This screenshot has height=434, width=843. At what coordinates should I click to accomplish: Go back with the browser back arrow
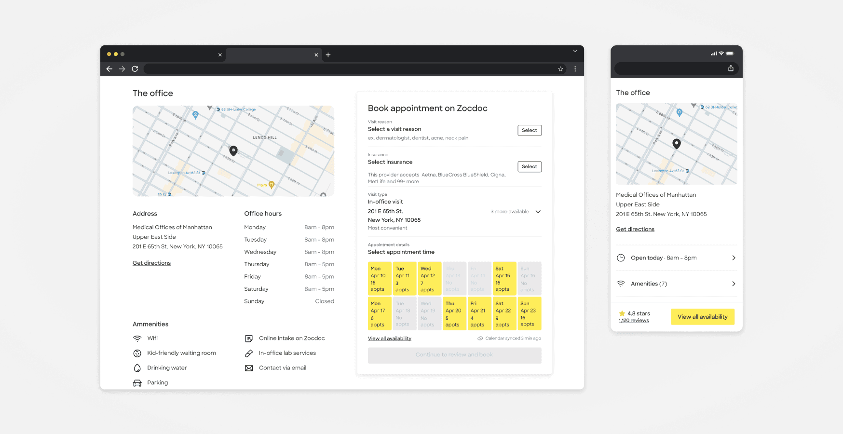[x=109, y=69]
